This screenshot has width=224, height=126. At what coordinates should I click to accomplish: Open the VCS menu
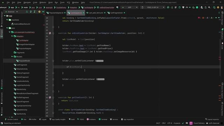click(68, 2)
